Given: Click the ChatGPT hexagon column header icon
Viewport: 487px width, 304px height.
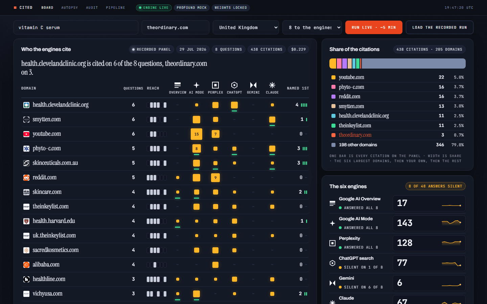Looking at the screenshot, I should (x=234, y=85).
